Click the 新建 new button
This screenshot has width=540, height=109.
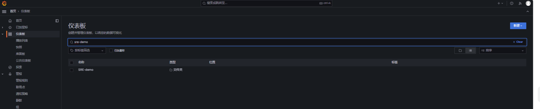(518, 26)
